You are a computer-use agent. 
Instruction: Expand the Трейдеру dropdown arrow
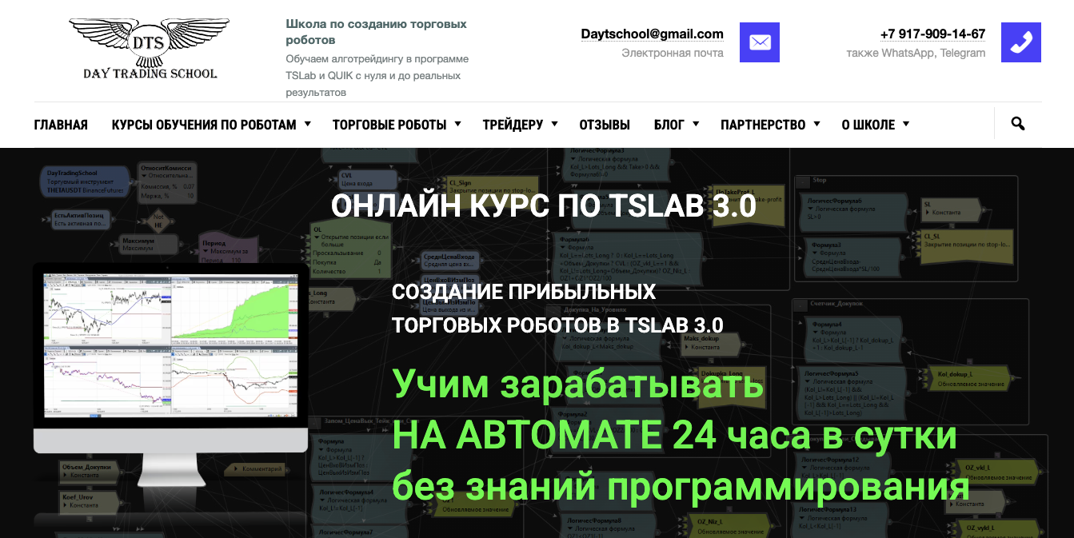555,124
